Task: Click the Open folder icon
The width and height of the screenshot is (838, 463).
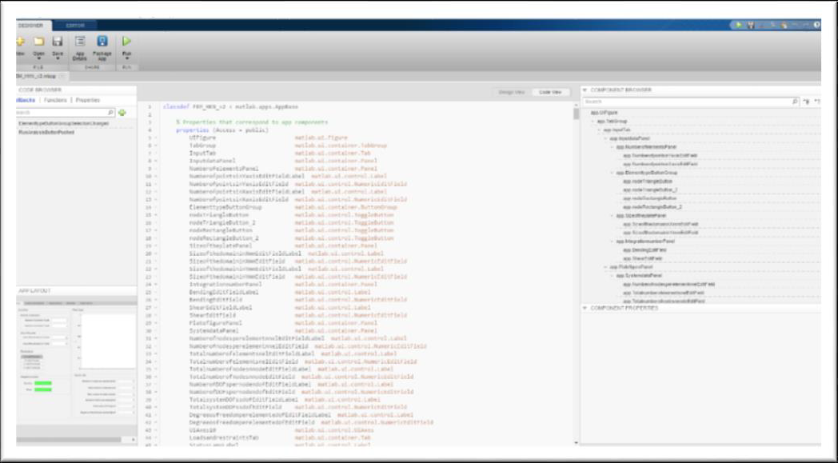Action: coord(38,42)
